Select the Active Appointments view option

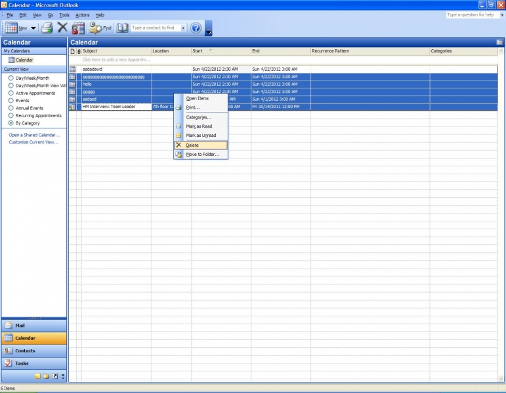click(11, 93)
